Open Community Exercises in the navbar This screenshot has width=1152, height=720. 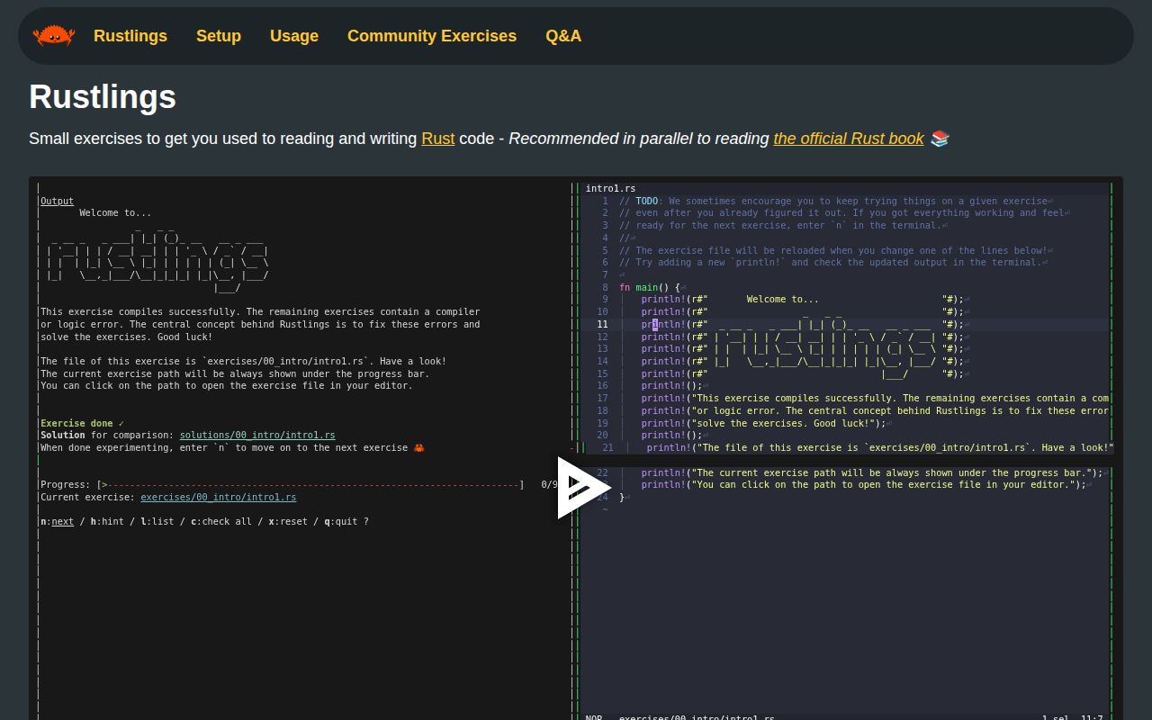point(432,36)
